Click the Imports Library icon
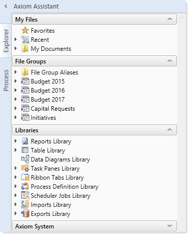This screenshot has width=190, height=234. 25,204
